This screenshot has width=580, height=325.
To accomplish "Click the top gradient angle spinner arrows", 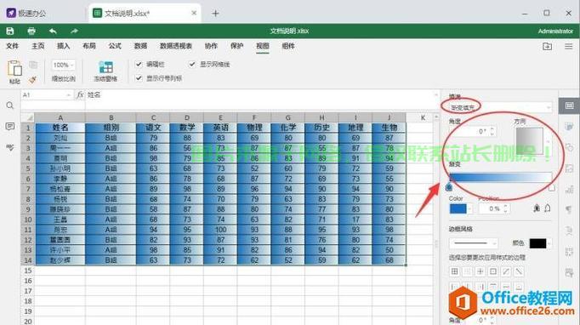I will [492, 131].
